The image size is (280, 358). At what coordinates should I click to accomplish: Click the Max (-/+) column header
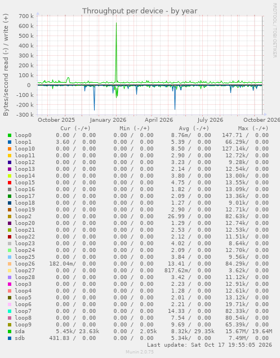pyautogui.click(x=254, y=129)
